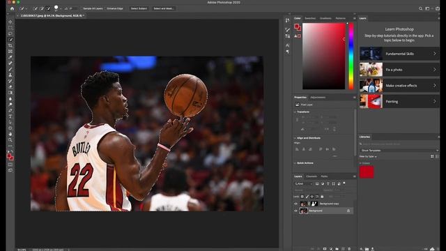
Task: Open the View by Type dropdown
Action: tap(368, 156)
